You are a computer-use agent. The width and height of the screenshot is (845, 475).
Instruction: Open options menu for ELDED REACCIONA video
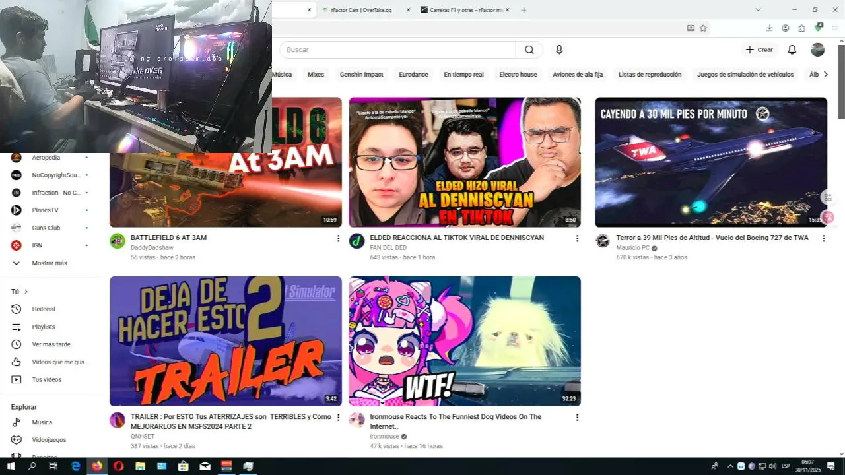click(577, 238)
